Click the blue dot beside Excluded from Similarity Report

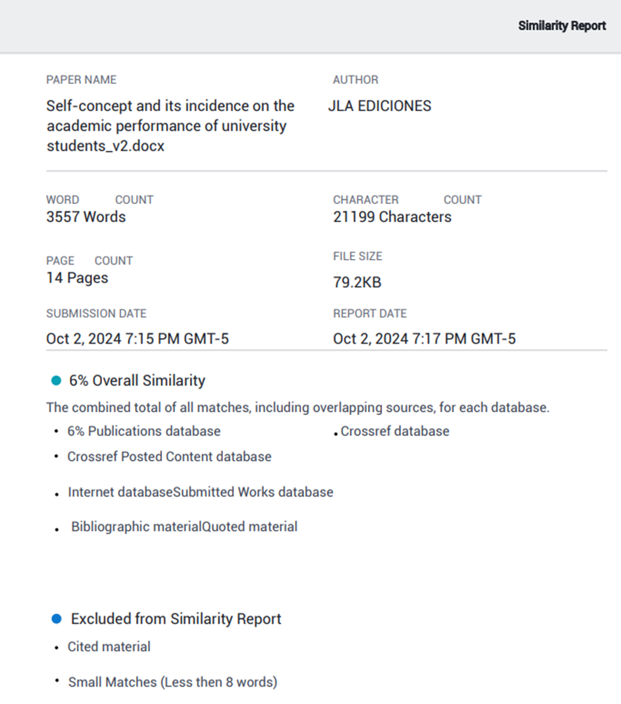57,619
